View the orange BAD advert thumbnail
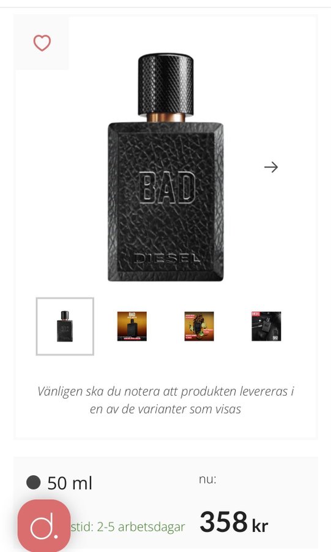This screenshot has height=552, width=331. coord(132,326)
